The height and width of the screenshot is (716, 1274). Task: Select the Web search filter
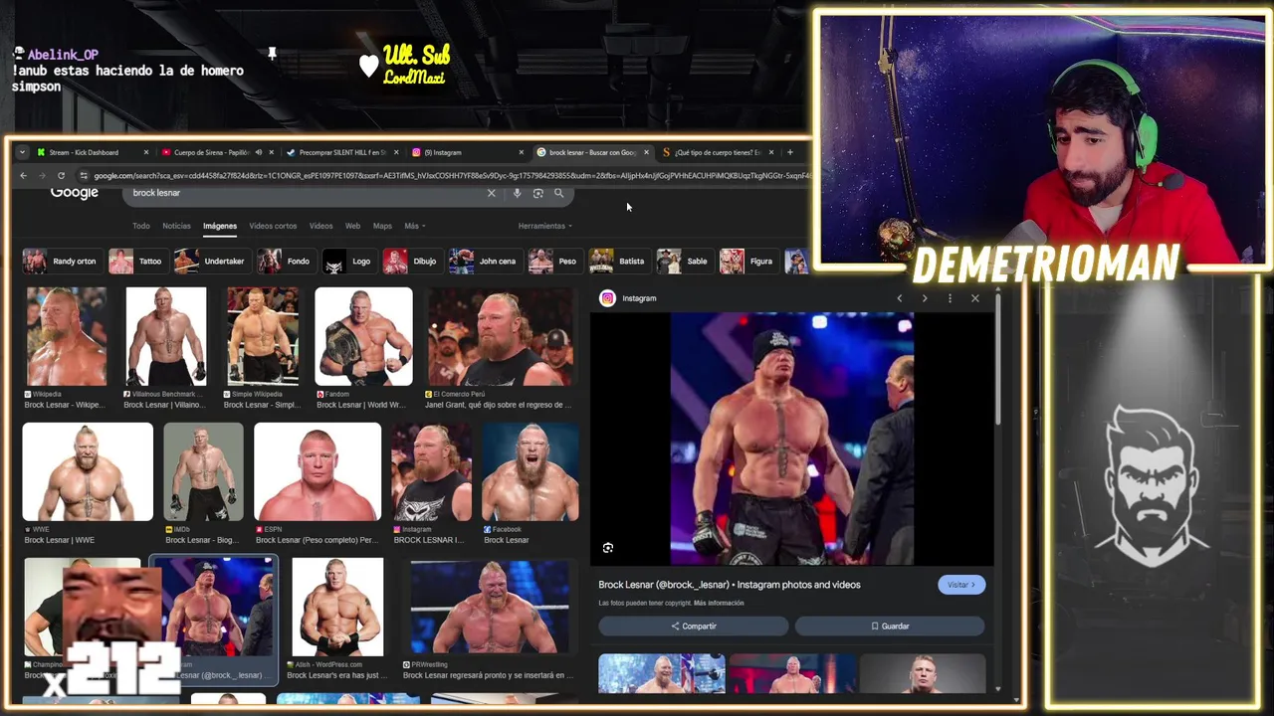click(352, 226)
